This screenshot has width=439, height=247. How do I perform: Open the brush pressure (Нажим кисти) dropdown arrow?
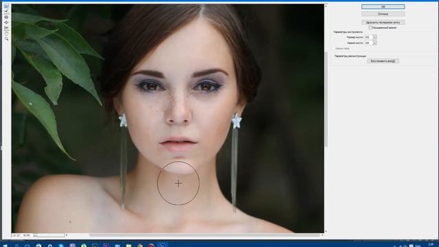tap(375, 43)
